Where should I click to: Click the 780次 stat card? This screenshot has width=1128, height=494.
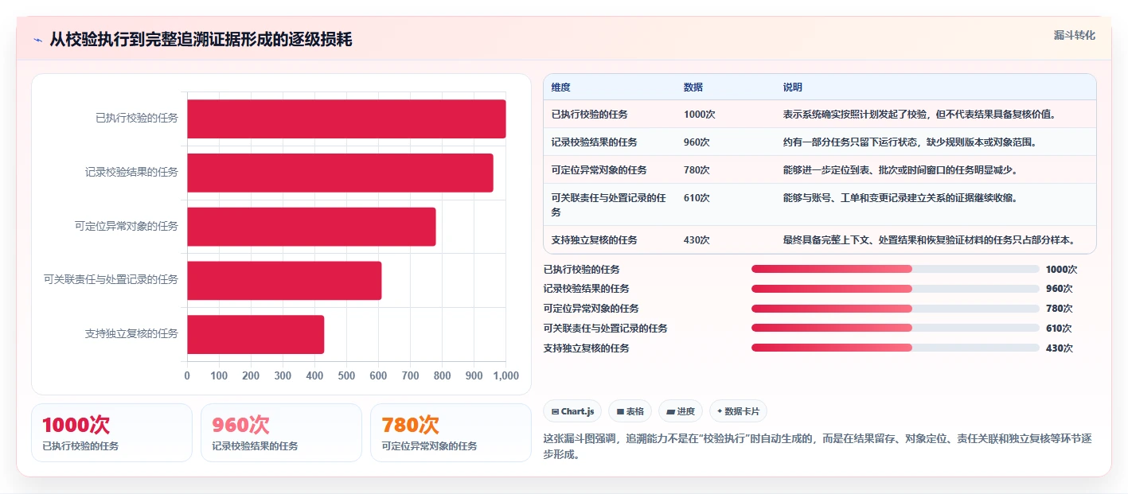[x=451, y=433]
